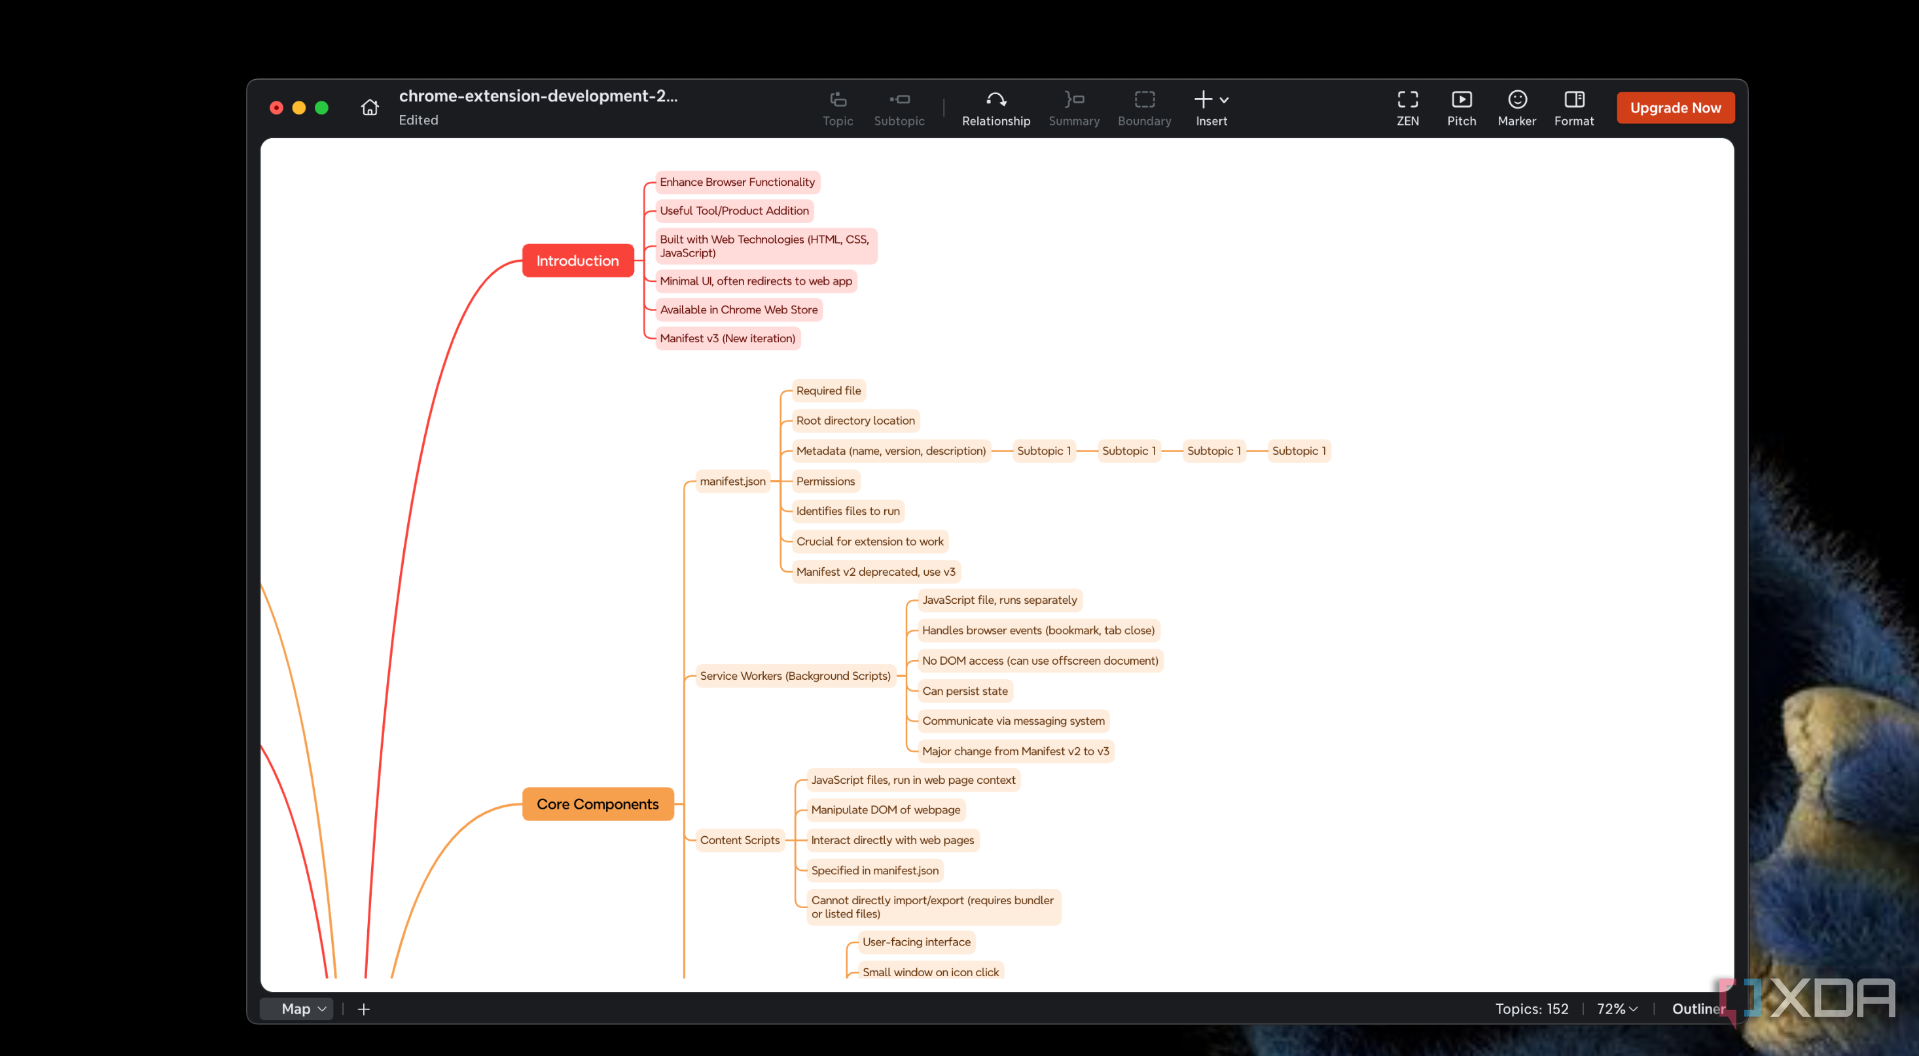Select 'Manifest v2 deprecated, use v3' node

[875, 571]
